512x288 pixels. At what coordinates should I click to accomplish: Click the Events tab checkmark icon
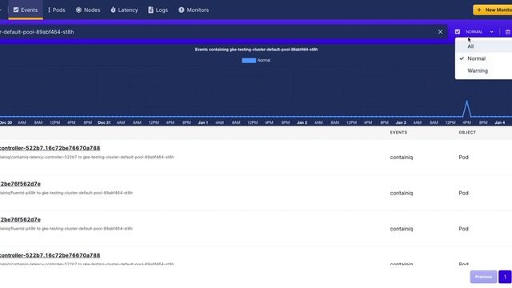point(16,10)
